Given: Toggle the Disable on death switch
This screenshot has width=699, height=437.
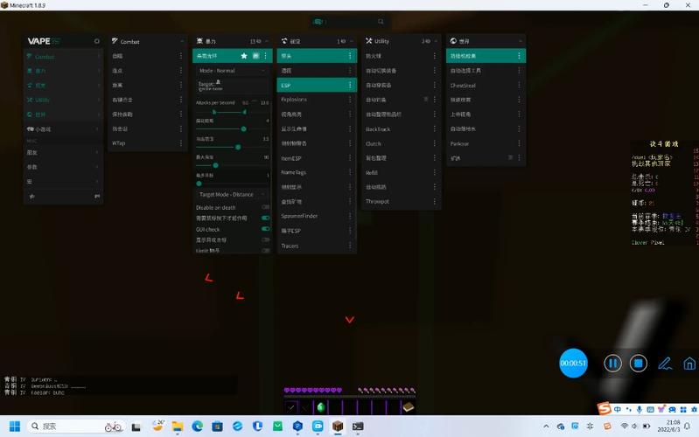Looking at the screenshot, I should pyautogui.click(x=265, y=207).
